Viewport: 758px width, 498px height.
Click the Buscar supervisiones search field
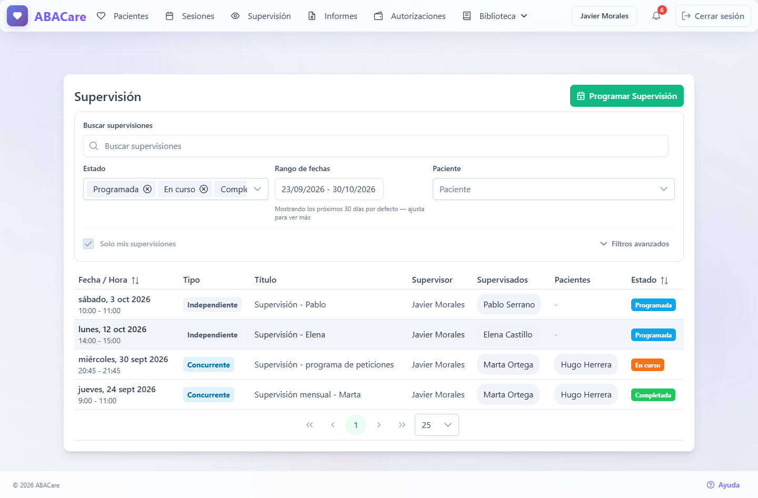[x=376, y=146]
